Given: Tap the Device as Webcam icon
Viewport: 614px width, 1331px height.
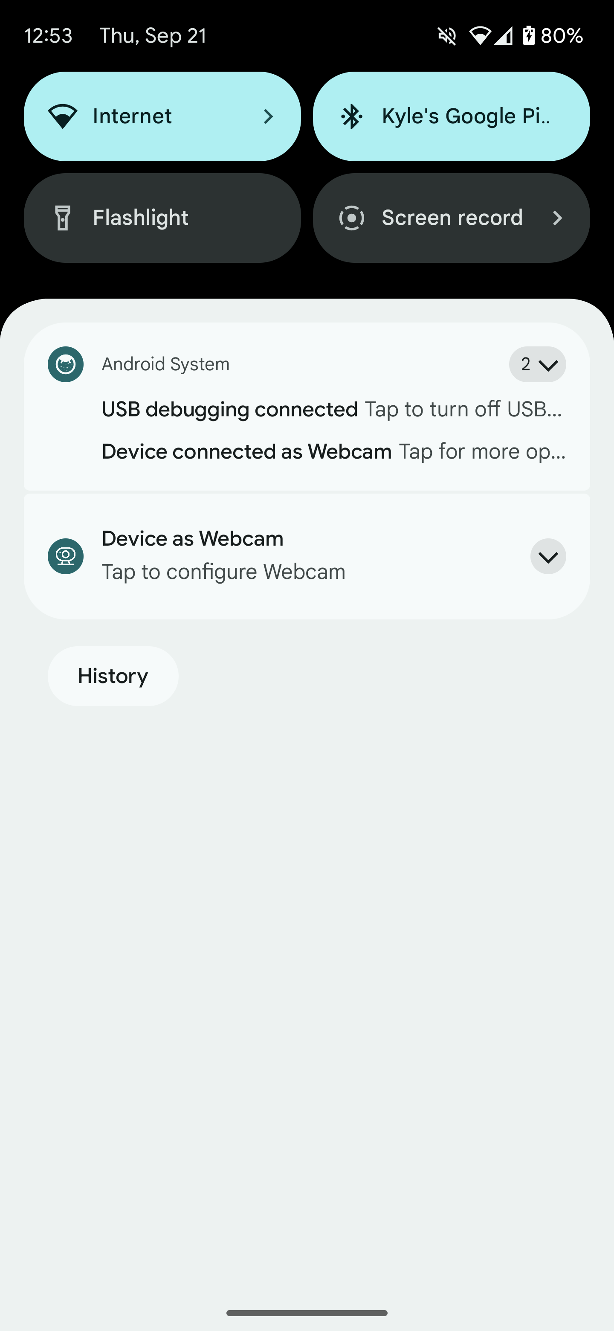Looking at the screenshot, I should pos(66,556).
